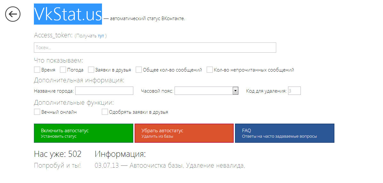Enable the 'Время' checkbox
The height and width of the screenshot is (183, 383).
37,70
